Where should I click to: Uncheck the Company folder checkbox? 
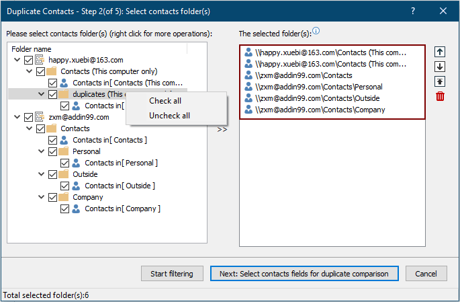(52, 197)
